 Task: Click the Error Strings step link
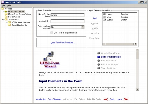tap(80, 99)
